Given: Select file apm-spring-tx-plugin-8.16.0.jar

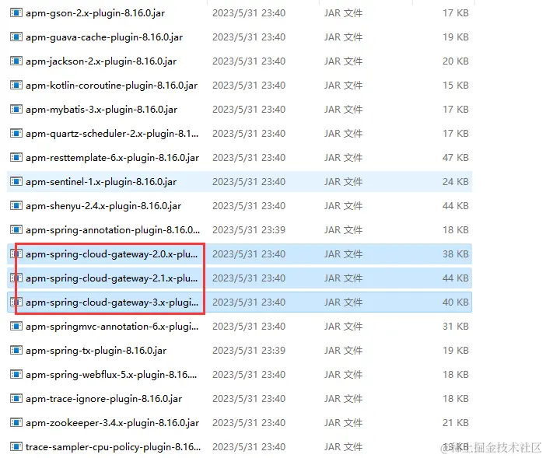Looking at the screenshot, I should [x=96, y=351].
